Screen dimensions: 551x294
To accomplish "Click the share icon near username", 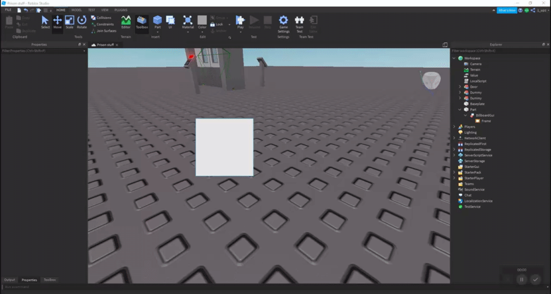I will pos(533,10).
